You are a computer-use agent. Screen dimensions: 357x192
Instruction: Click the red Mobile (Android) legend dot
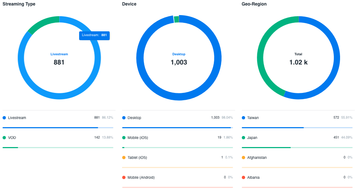click(x=124, y=178)
